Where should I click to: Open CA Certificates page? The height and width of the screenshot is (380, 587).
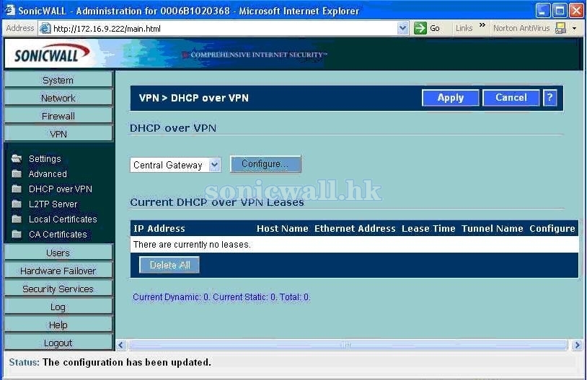[x=58, y=235]
